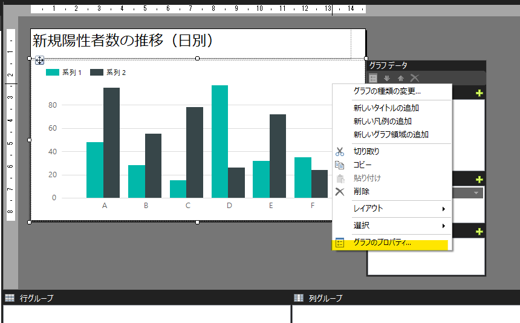Viewport: 520px width, 323px height.
Task: Select 新しいタイトルの追加 menu entry
Action: click(x=386, y=108)
